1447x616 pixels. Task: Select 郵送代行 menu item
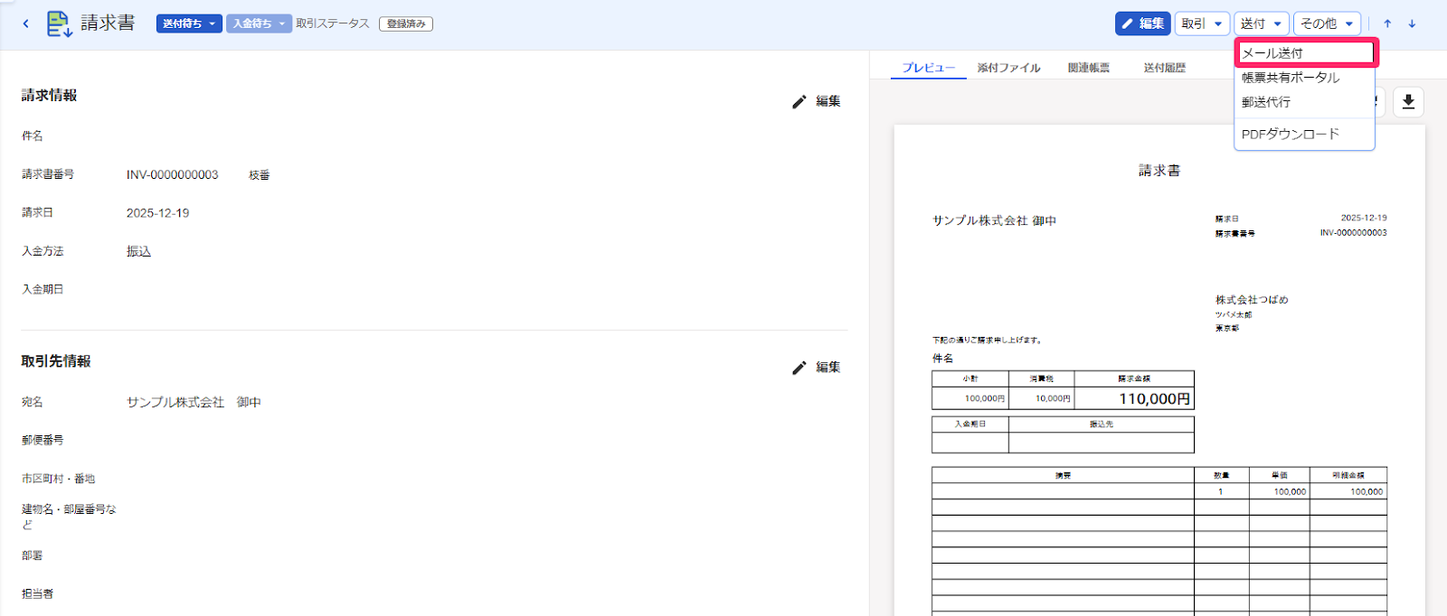[x=1304, y=102]
